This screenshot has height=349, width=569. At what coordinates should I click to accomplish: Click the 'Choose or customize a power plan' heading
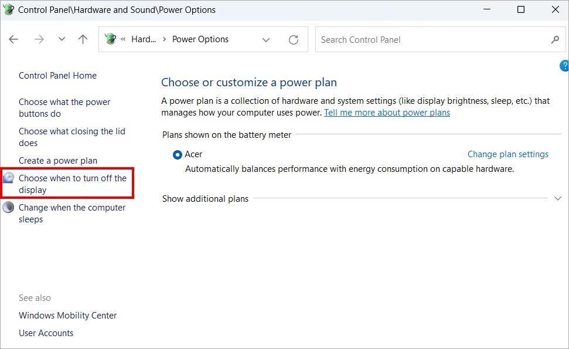coord(249,83)
